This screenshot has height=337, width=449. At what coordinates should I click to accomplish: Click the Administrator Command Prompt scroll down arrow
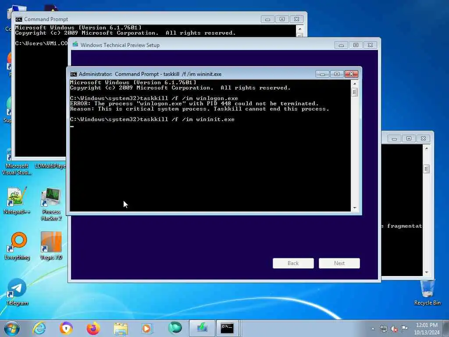tap(355, 208)
